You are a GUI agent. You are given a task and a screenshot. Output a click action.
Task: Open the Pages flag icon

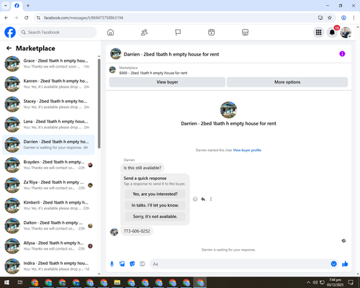click(x=178, y=32)
